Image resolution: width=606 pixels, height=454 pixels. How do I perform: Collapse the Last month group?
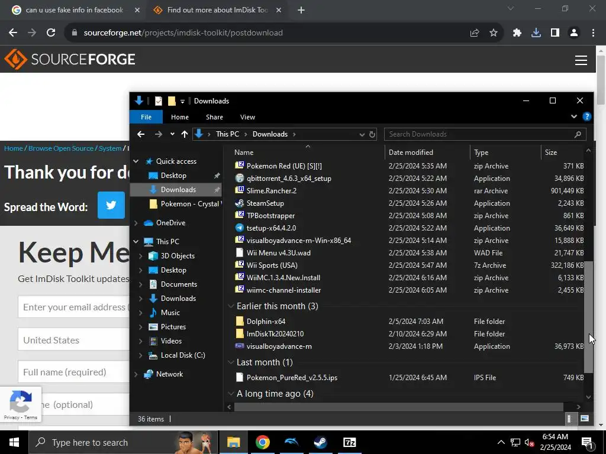pos(231,362)
